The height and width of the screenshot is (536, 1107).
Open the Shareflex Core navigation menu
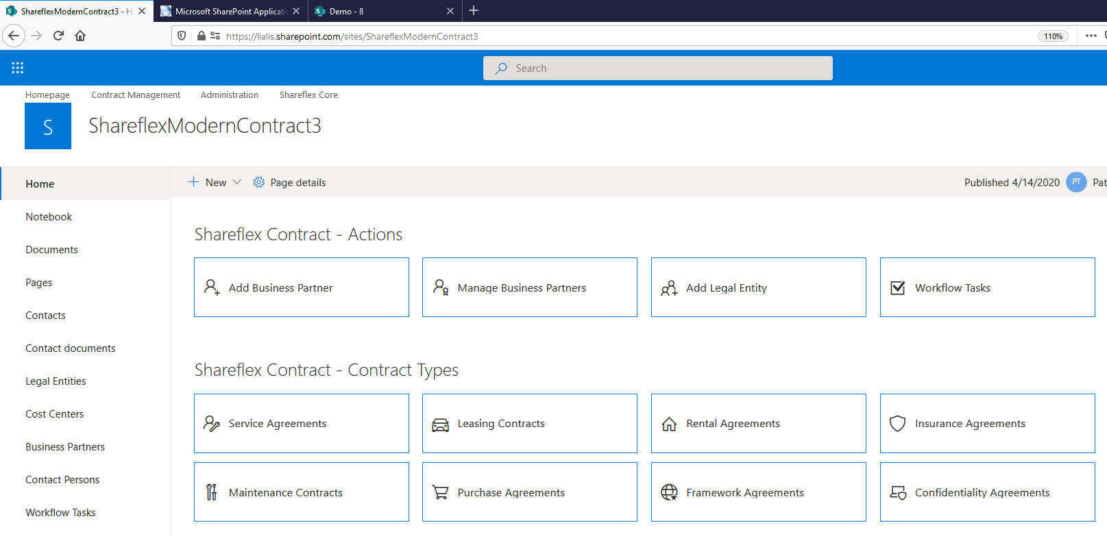coord(308,94)
